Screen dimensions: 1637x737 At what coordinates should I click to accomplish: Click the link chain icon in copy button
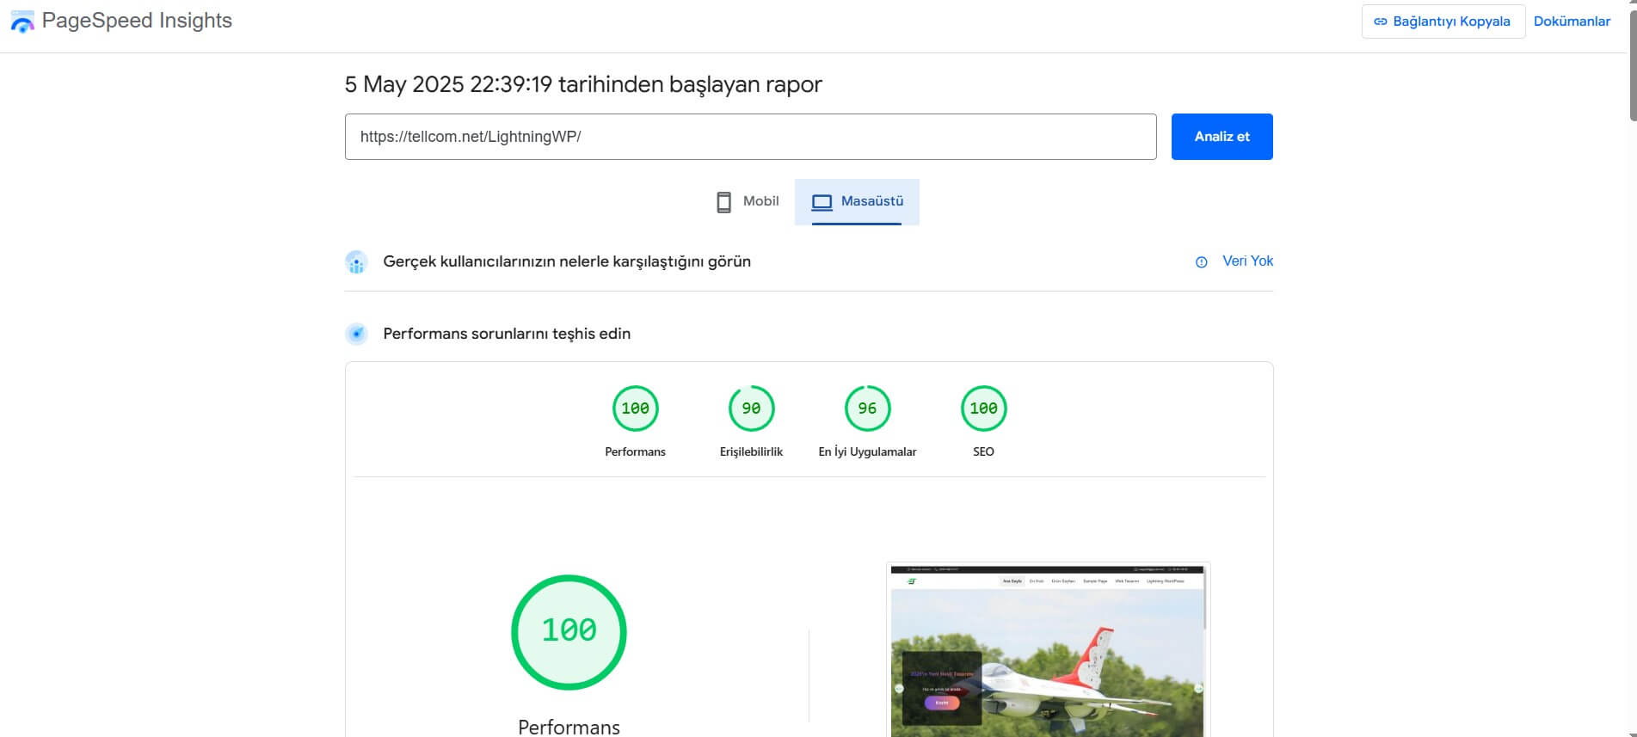tap(1380, 21)
